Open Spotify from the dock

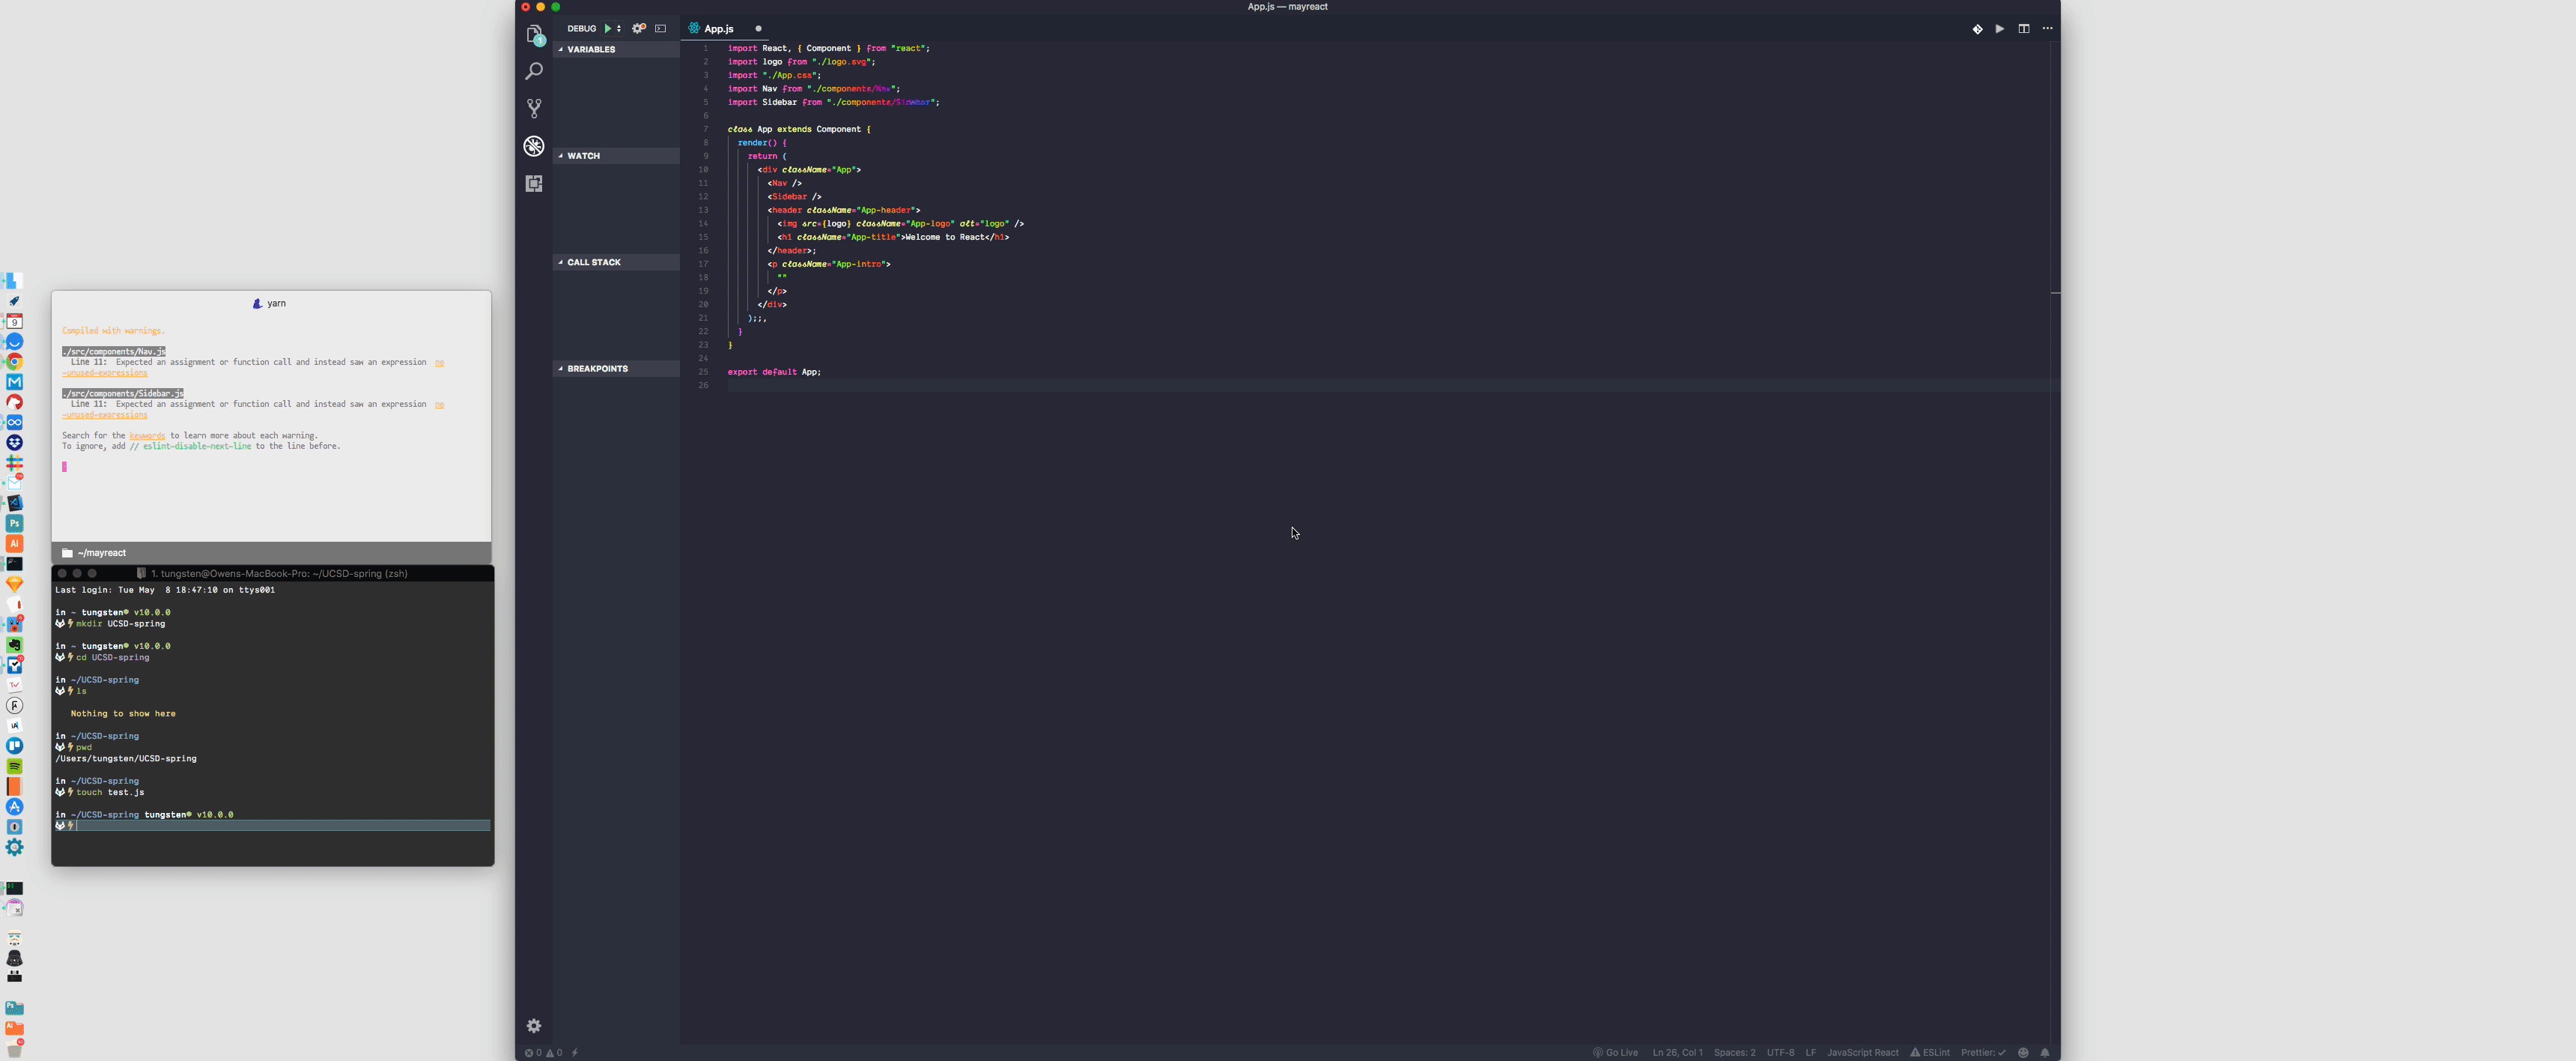(x=14, y=766)
